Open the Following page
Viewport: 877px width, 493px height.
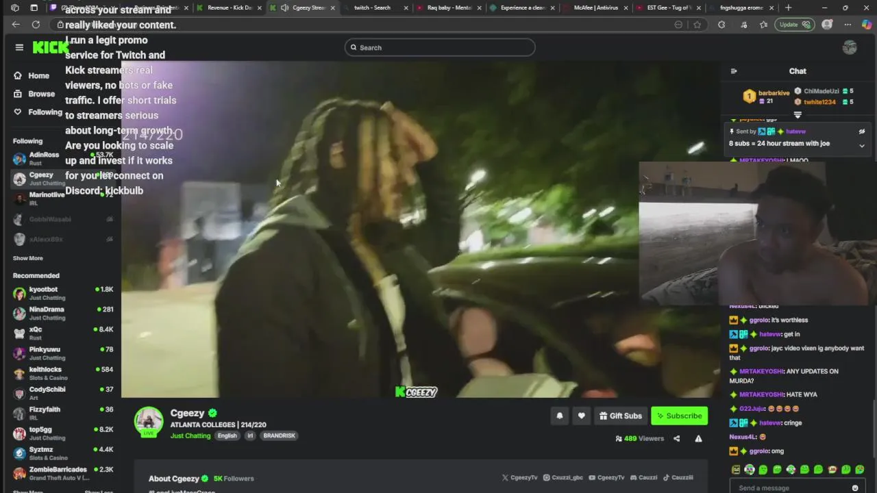tap(38, 112)
